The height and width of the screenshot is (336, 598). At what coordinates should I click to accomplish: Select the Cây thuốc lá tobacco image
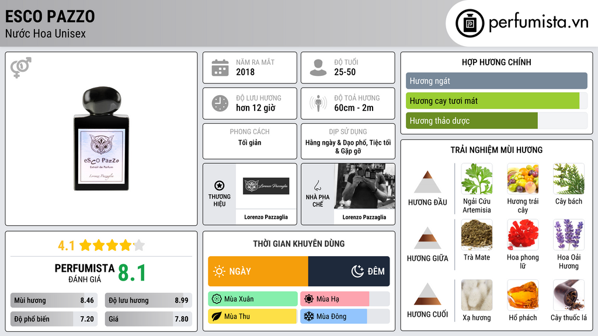tap(569, 295)
